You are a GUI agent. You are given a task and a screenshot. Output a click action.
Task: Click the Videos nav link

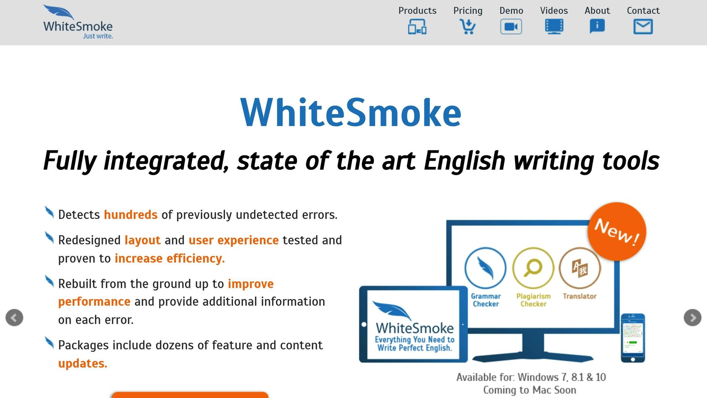click(x=554, y=11)
